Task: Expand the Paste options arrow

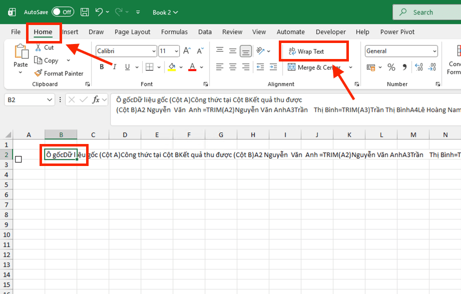Action: [21, 72]
